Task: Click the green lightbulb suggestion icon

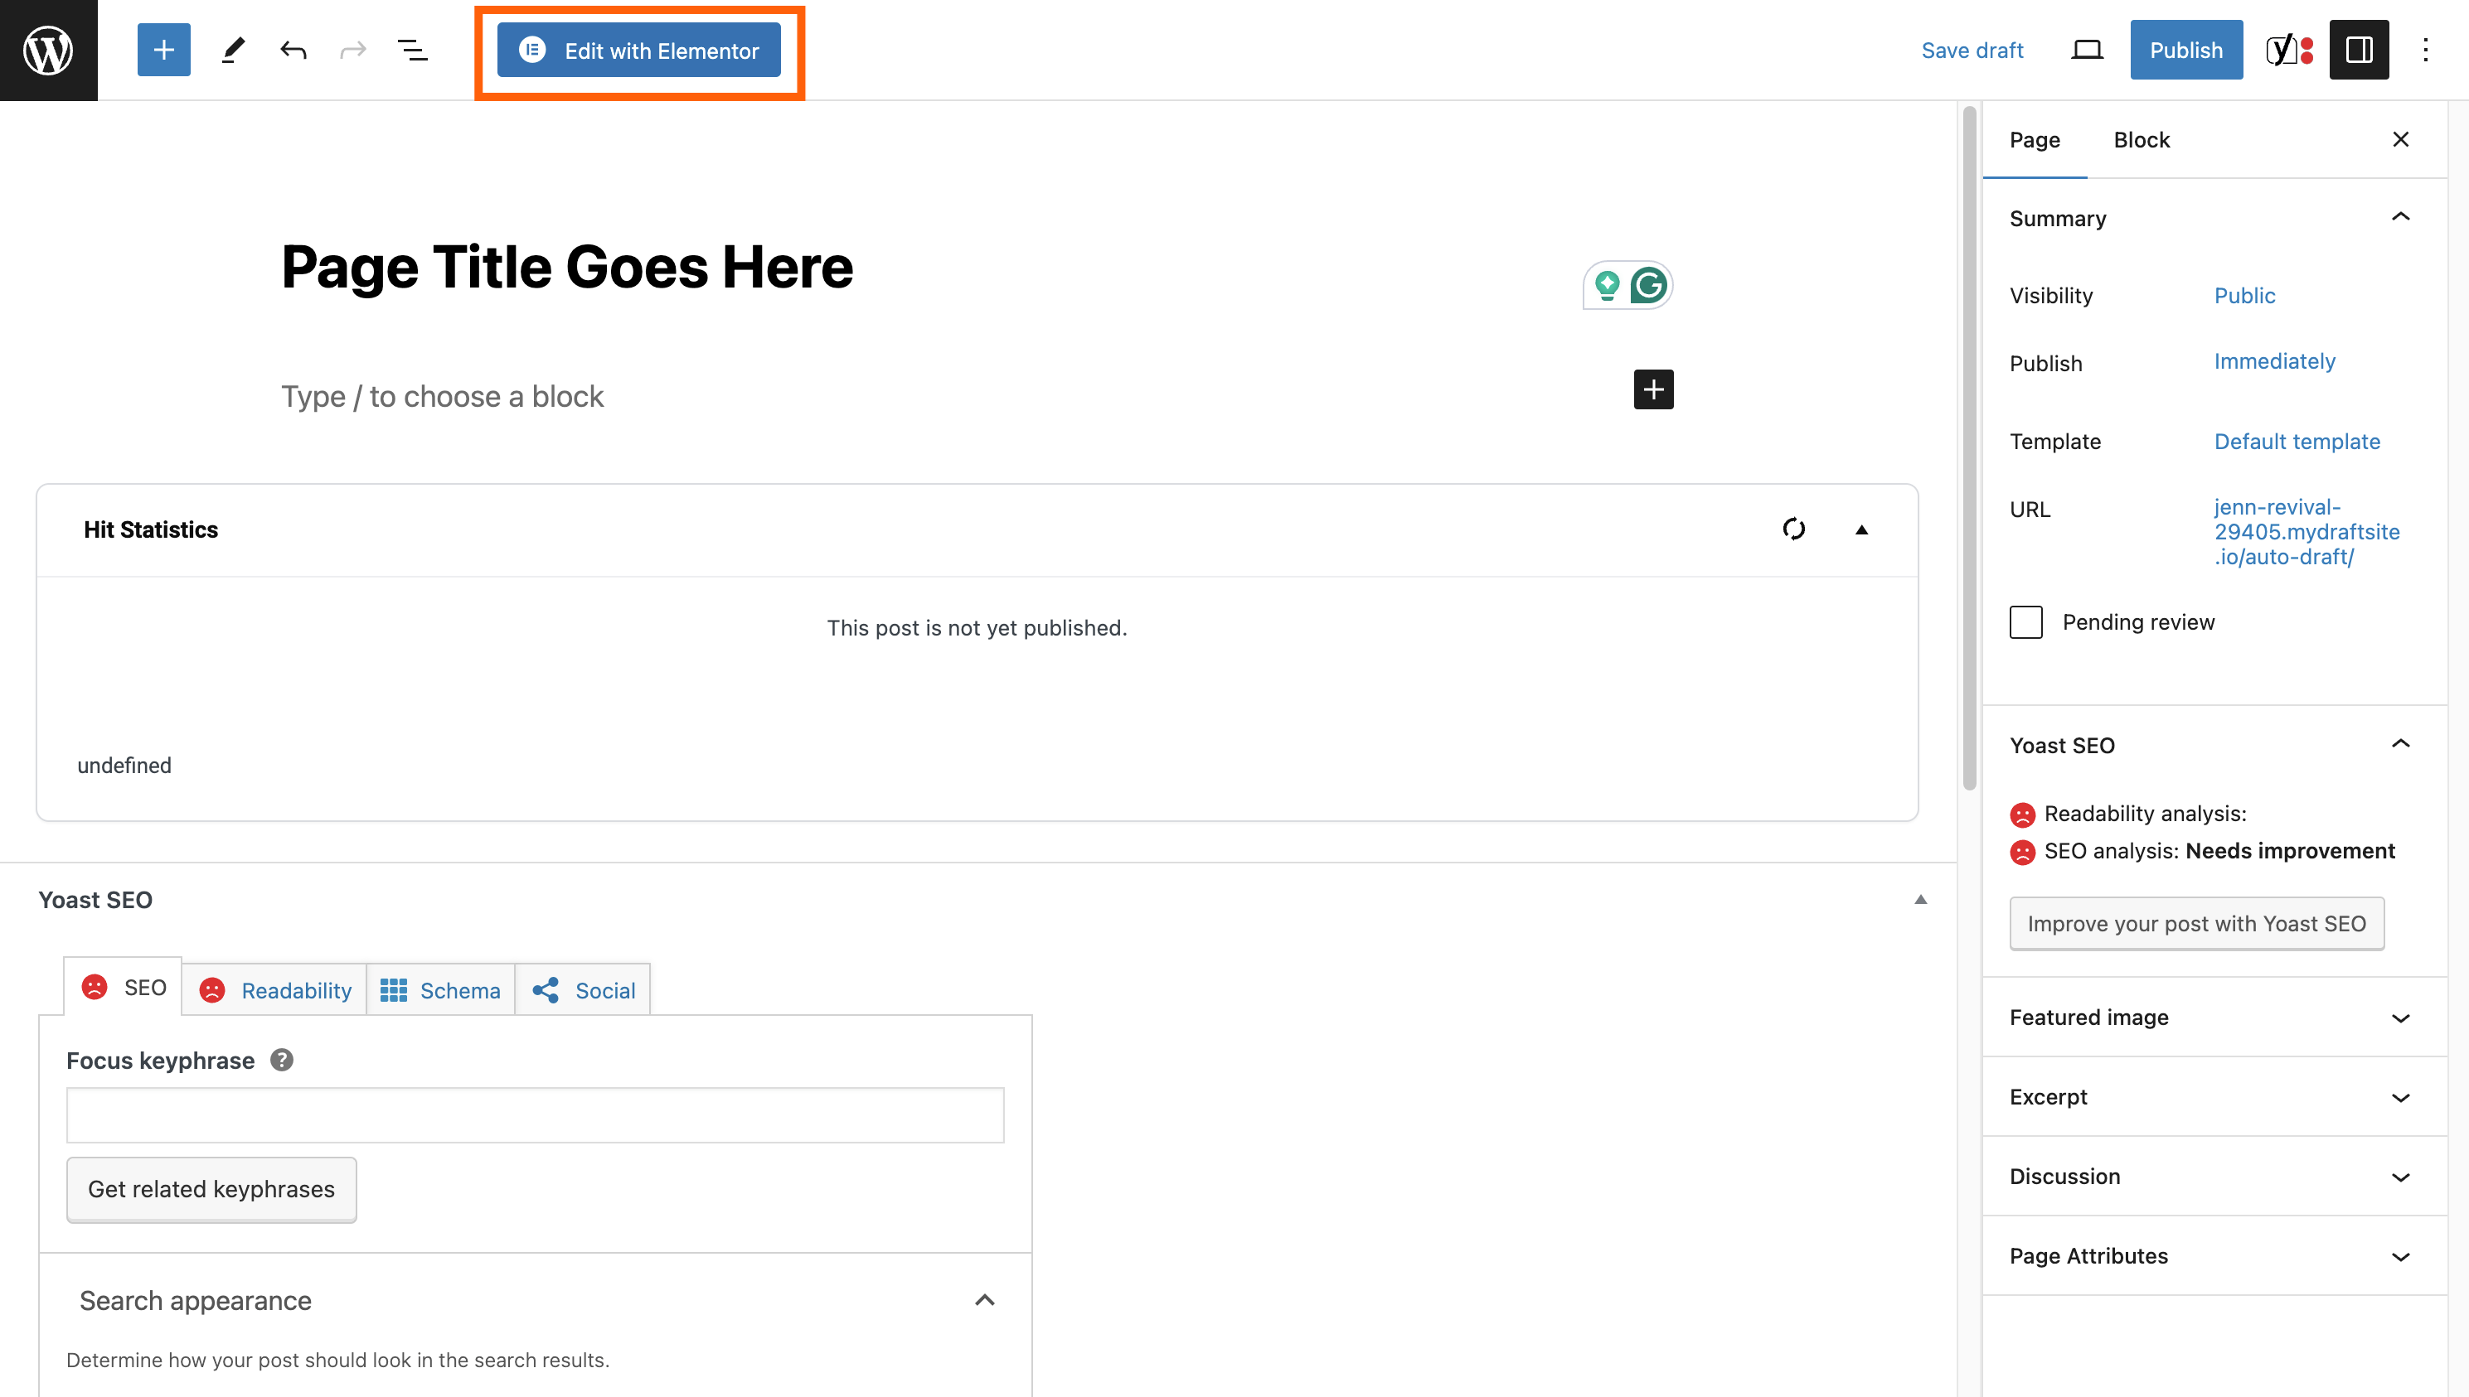Action: (x=1606, y=285)
